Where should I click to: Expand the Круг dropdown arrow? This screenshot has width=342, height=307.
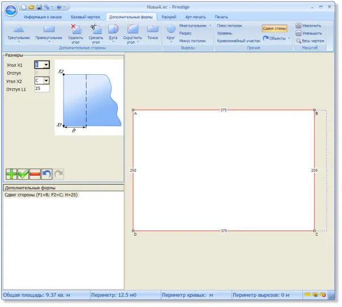point(171,41)
